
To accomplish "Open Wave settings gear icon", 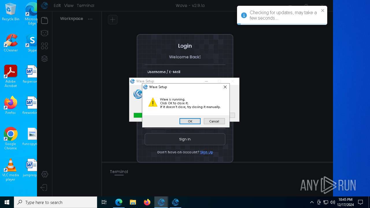I will point(45,174).
